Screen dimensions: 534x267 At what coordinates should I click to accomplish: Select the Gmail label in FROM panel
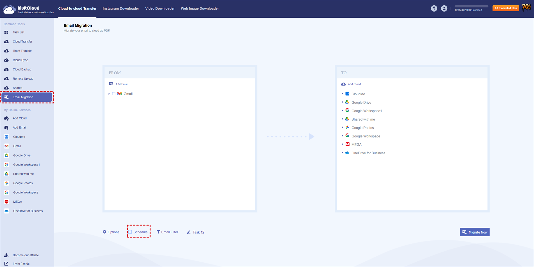[x=128, y=94]
